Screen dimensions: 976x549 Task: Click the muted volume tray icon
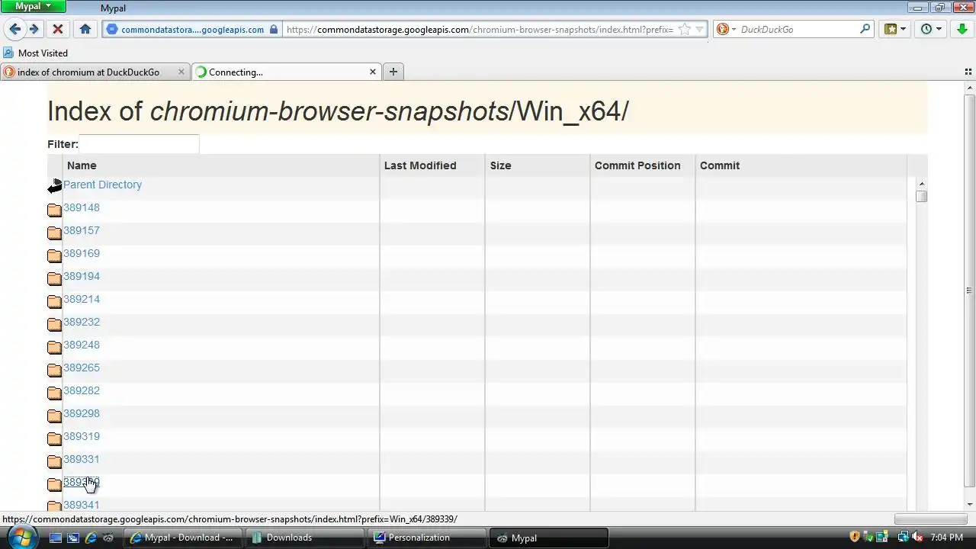[x=917, y=537]
